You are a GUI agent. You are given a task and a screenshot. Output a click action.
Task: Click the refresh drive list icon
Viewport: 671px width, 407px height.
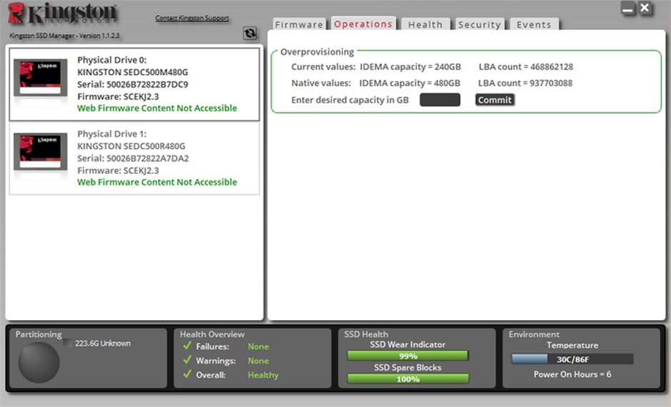[x=250, y=33]
